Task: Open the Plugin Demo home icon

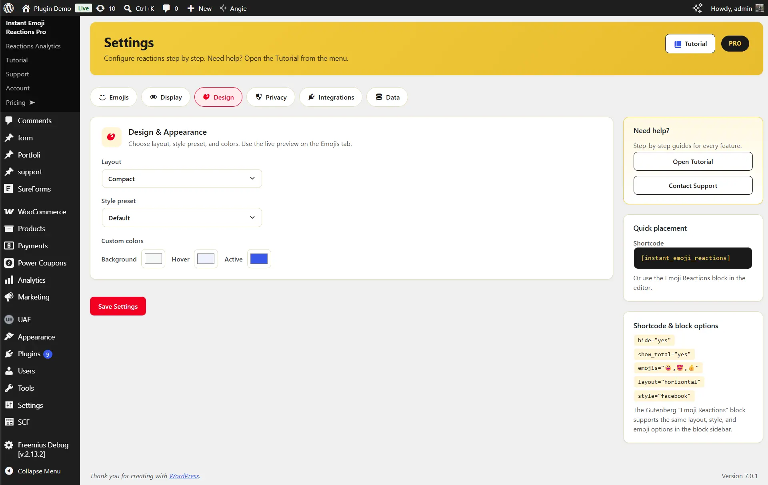Action: click(26, 8)
